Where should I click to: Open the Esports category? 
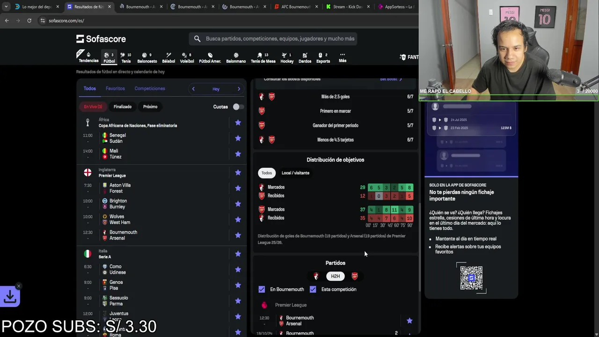[x=323, y=58]
